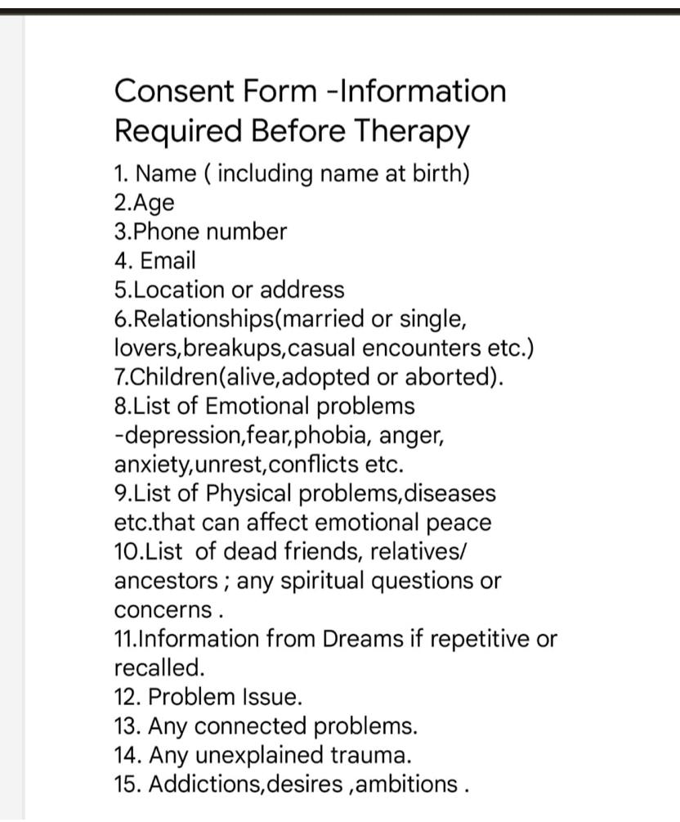Click on the "2.Age" line
680x822 pixels.
[145, 203]
